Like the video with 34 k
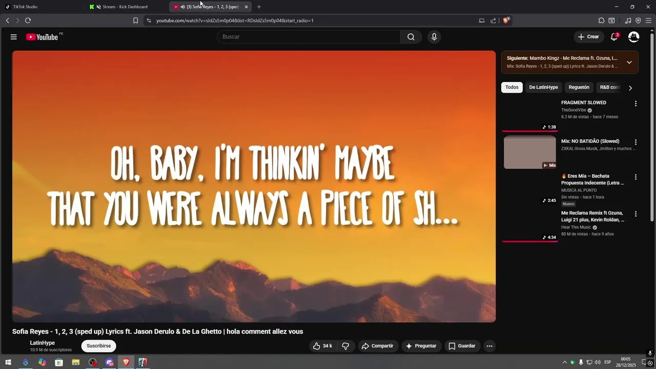656x369 pixels. [323, 346]
